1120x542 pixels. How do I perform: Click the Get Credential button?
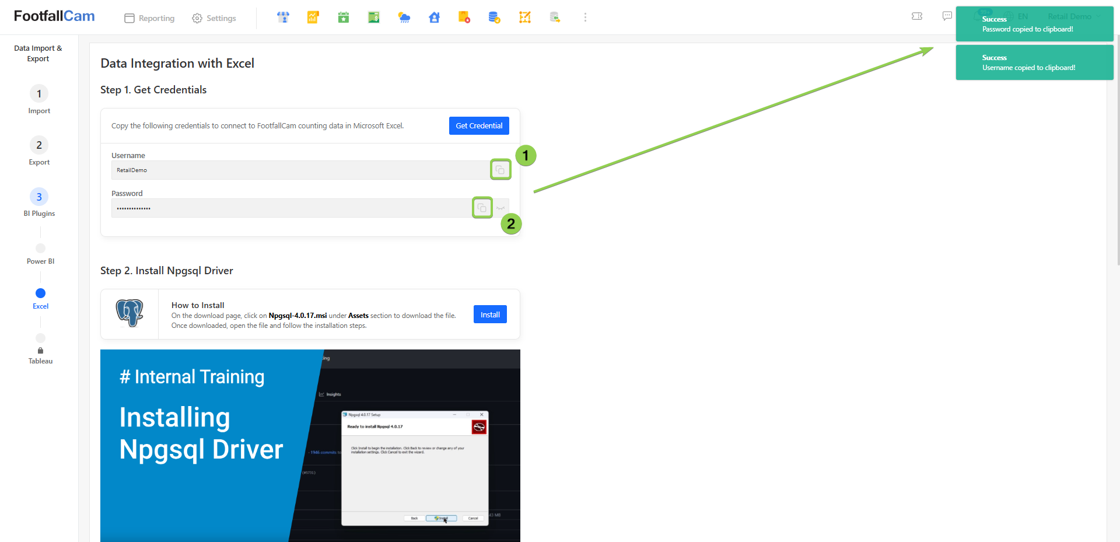478,125
